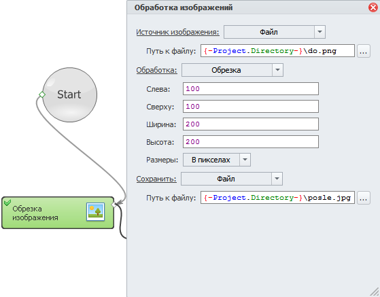Click the Сверху input field
Screen dimensions: 380x297
251,106
